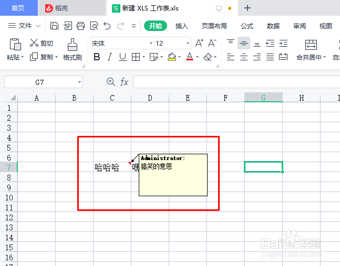Switch to the 审阅 ribbon tab
Screen dimensions: 340x266
pos(300,26)
